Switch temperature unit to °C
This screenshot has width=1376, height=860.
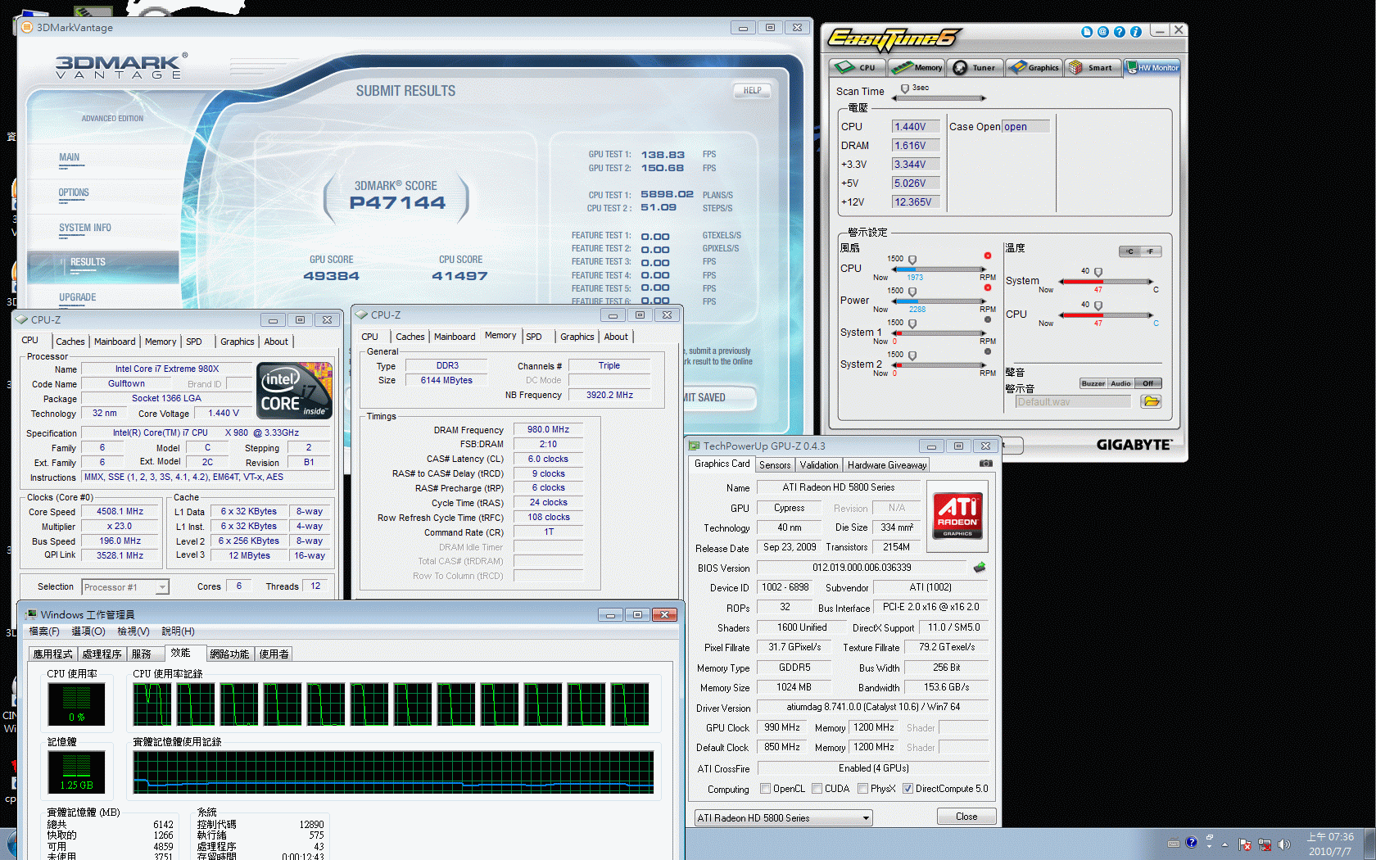pos(1129,251)
